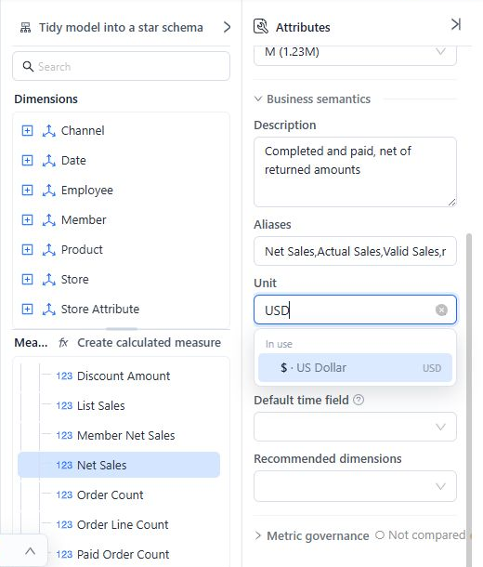Clear the Unit field with the X icon
Screen dimensions: 483x567
pos(441,310)
